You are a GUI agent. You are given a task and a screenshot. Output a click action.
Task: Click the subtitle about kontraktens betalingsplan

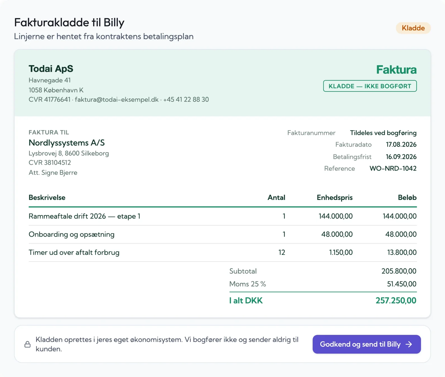tap(104, 36)
